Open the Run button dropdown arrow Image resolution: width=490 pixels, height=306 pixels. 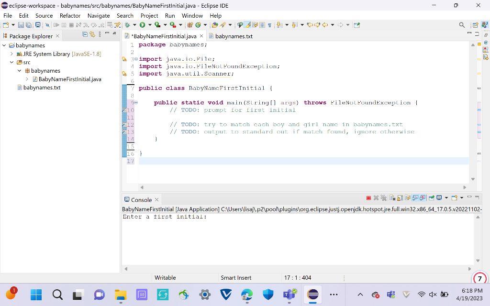pyautogui.click(x=150, y=25)
